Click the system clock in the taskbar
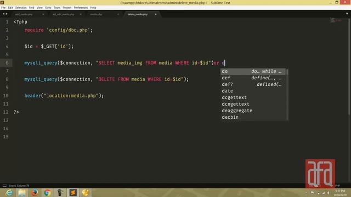351x197 pixels. (x=340, y=193)
